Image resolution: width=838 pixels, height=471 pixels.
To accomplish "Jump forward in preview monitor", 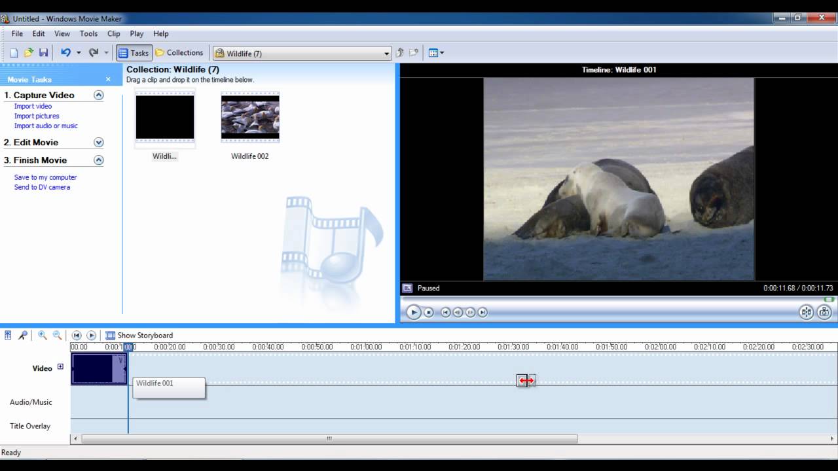I will [483, 312].
